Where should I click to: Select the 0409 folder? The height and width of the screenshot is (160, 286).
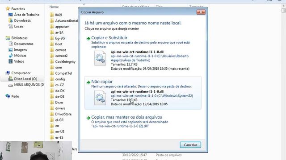59,15
